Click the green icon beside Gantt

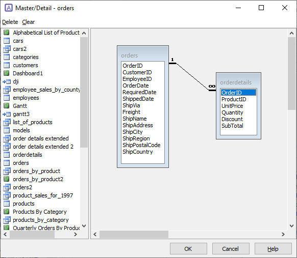7,106
